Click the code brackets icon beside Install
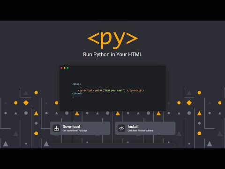The width and height of the screenshot is (225, 169). coord(121,128)
